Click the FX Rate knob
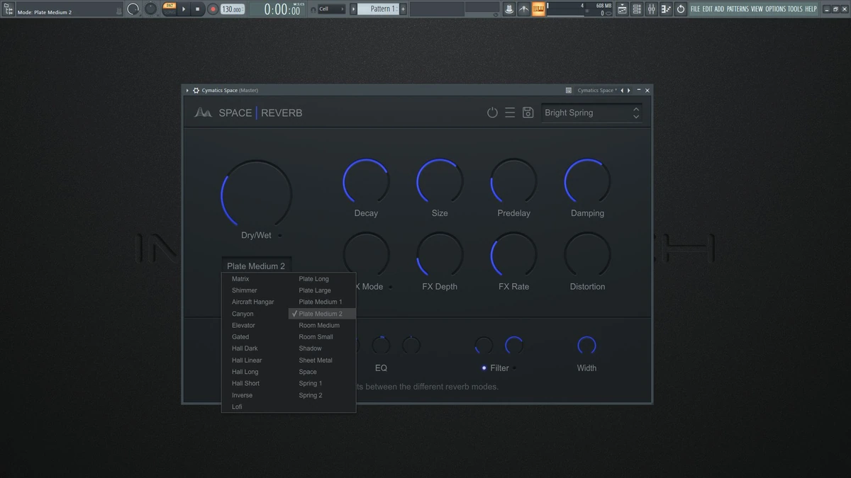The image size is (851, 478). coord(513,255)
